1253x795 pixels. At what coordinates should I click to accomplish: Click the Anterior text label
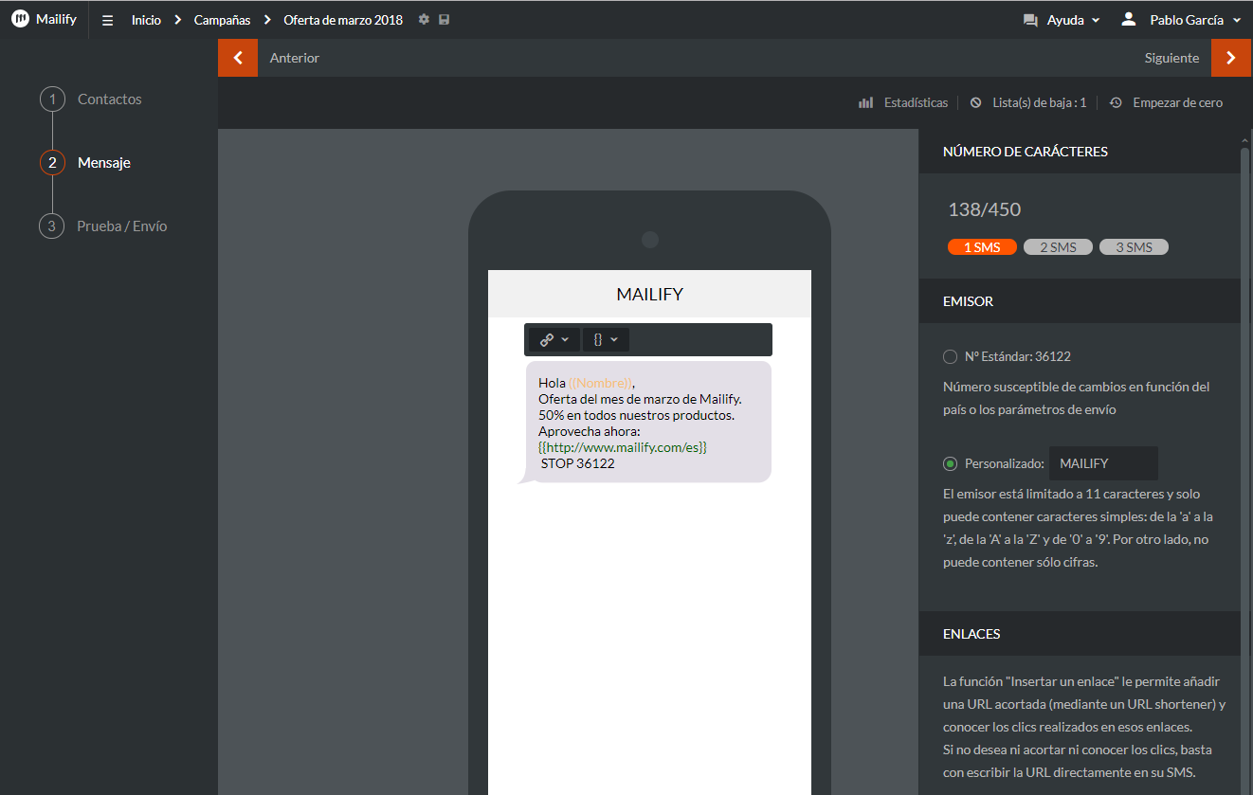tap(295, 58)
